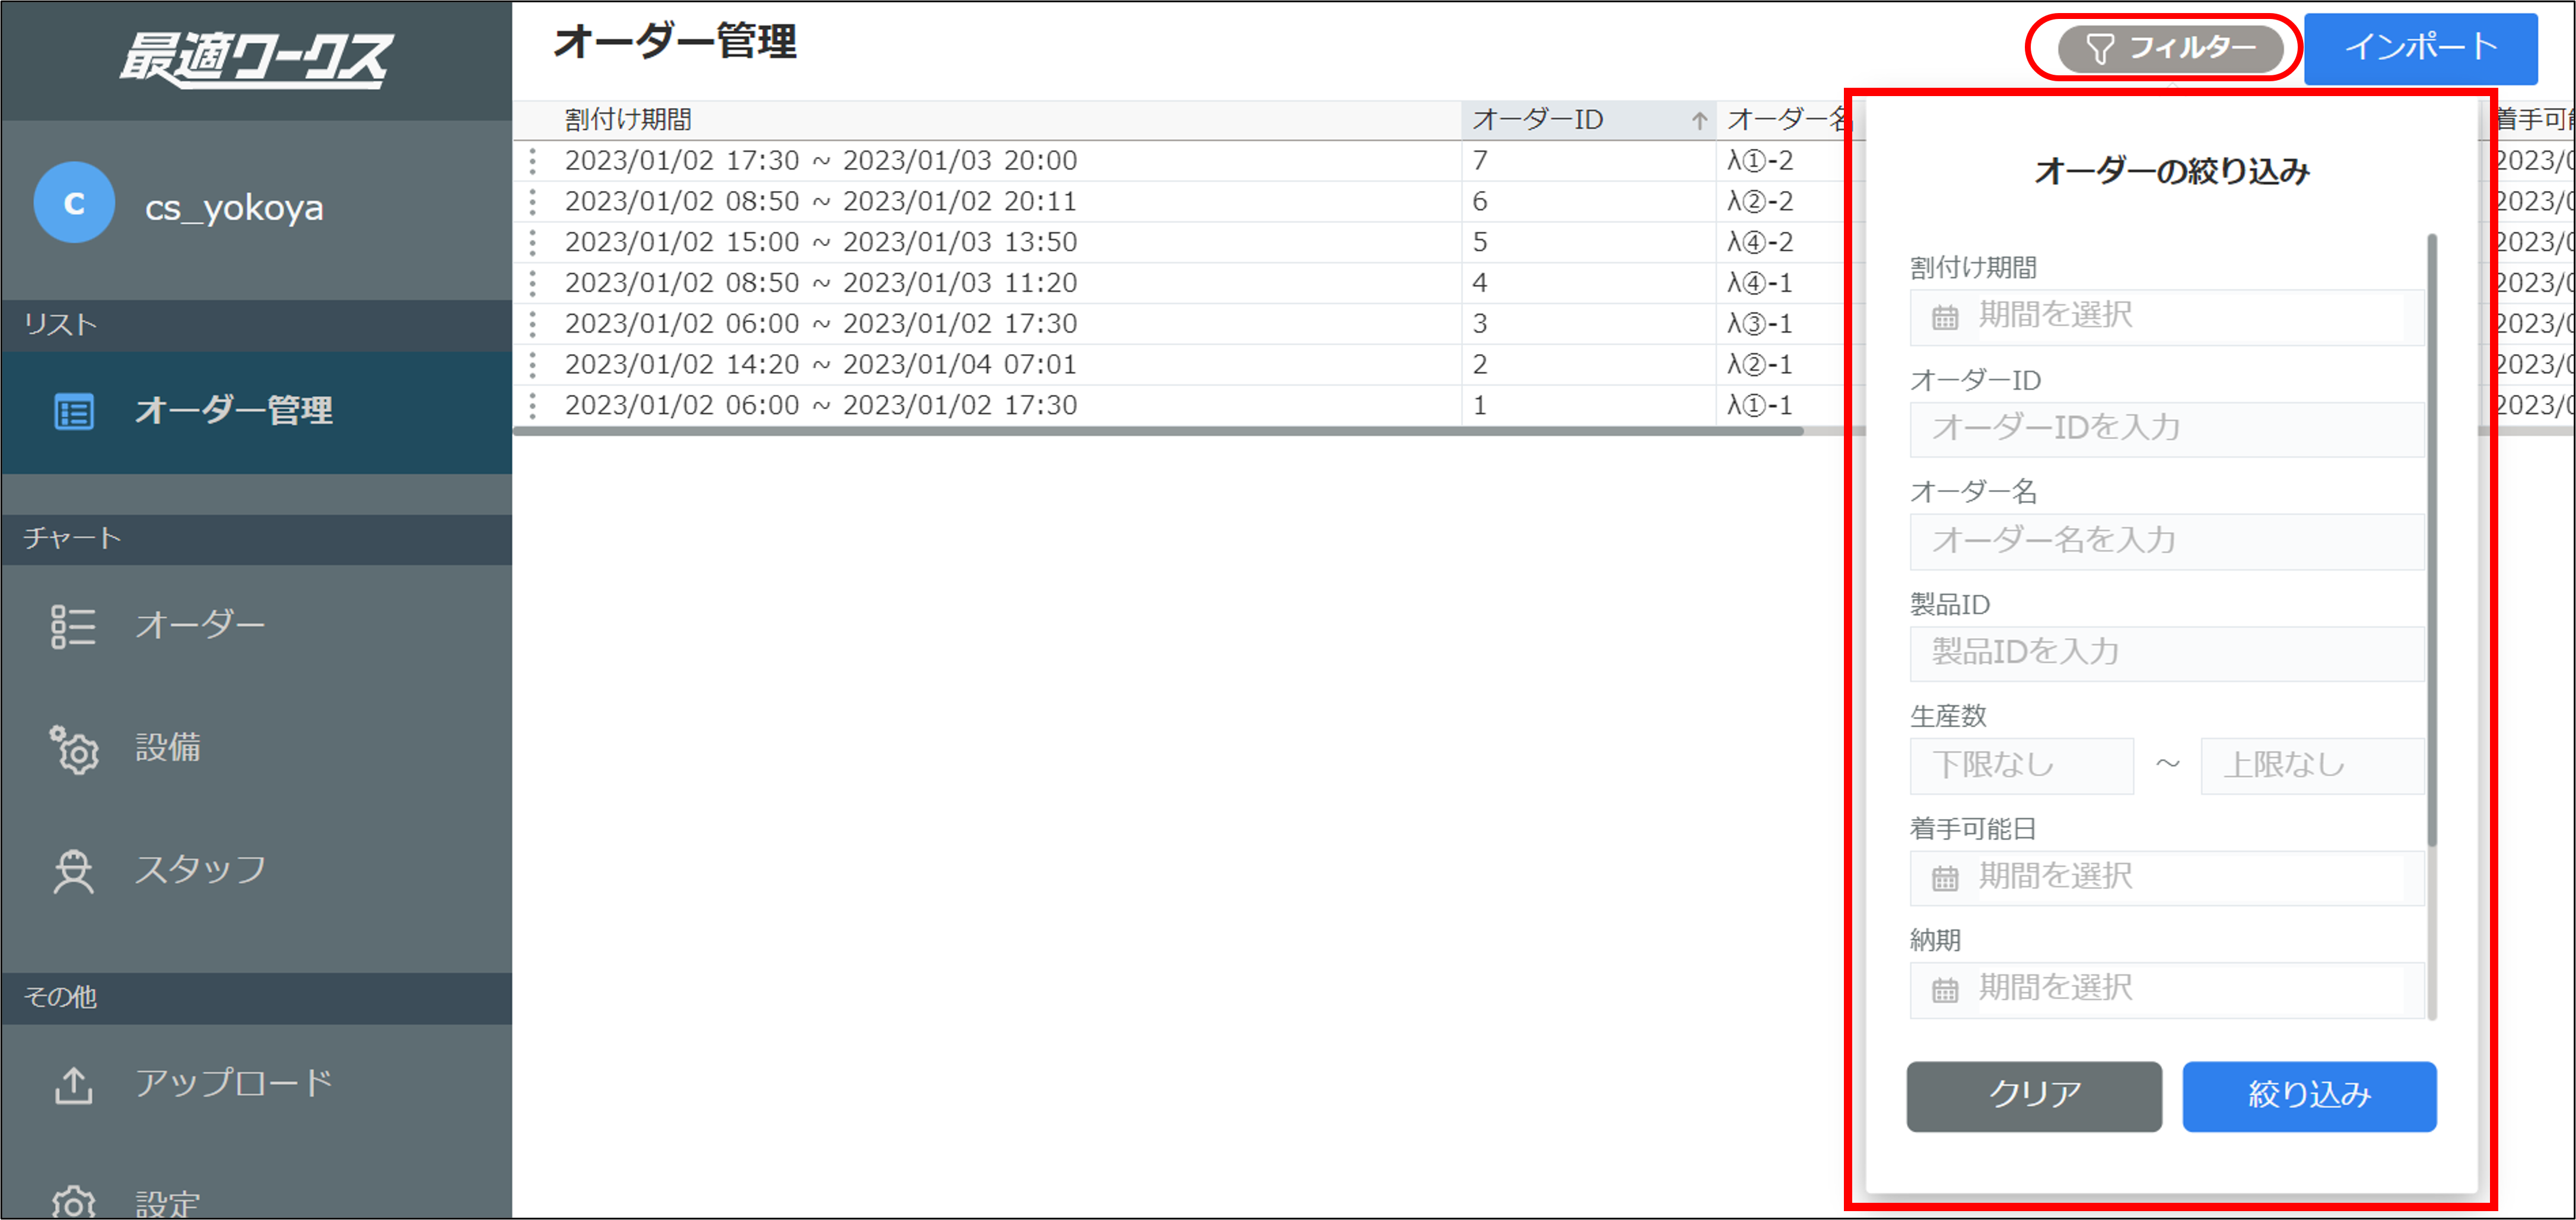Click the アップロード upload icon

(74, 1085)
